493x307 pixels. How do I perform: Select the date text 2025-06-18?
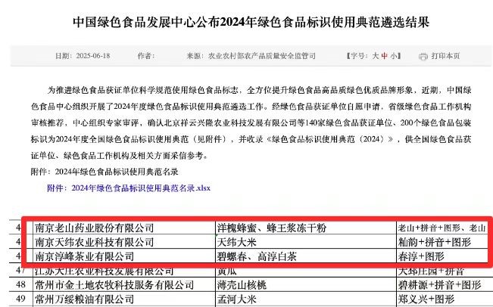(x=93, y=56)
